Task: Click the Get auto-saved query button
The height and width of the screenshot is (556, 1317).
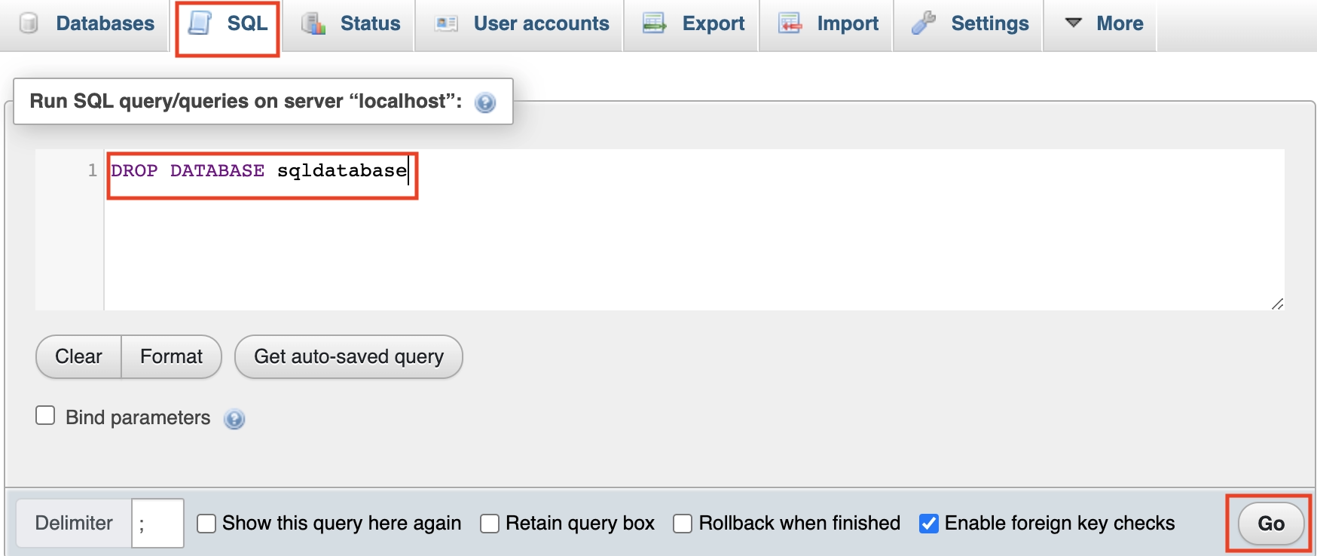Action: (348, 356)
